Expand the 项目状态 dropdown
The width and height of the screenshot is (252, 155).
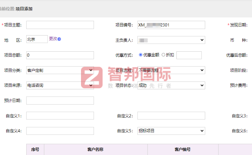pyautogui.click(x=171, y=85)
